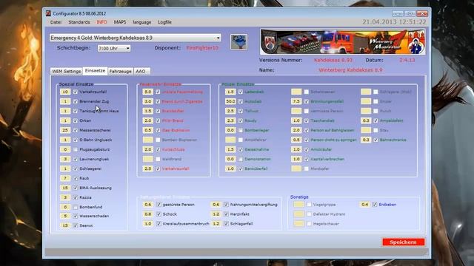
Task: Switch to the Fahrzeuge tab
Action: [120, 71]
